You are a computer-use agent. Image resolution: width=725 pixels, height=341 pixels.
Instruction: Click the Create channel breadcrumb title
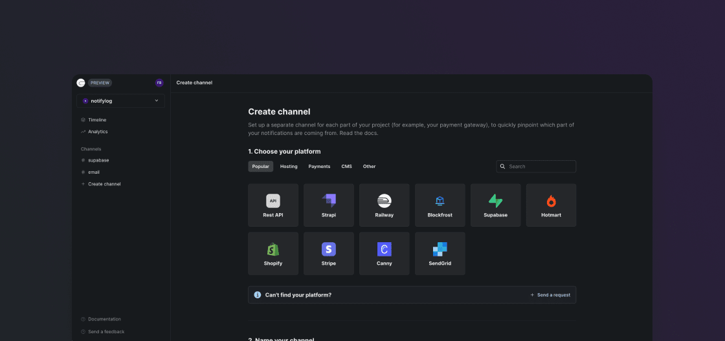194,83
